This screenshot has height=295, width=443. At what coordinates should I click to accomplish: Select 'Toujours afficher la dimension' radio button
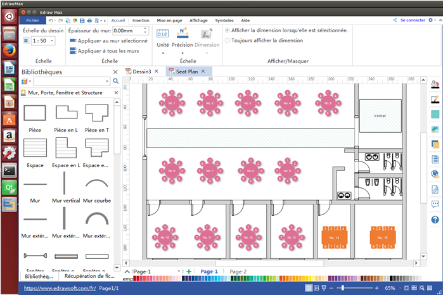pos(228,41)
